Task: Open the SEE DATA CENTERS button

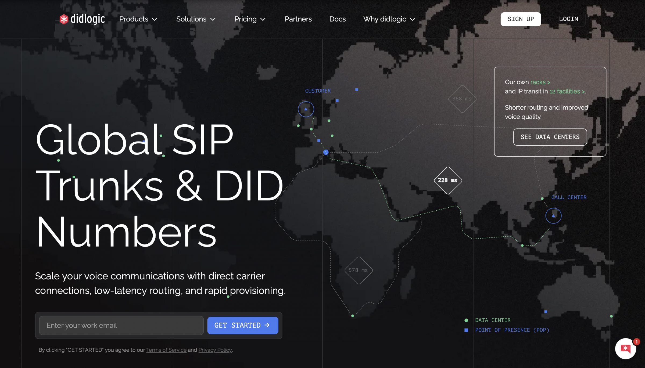Action: click(x=550, y=137)
